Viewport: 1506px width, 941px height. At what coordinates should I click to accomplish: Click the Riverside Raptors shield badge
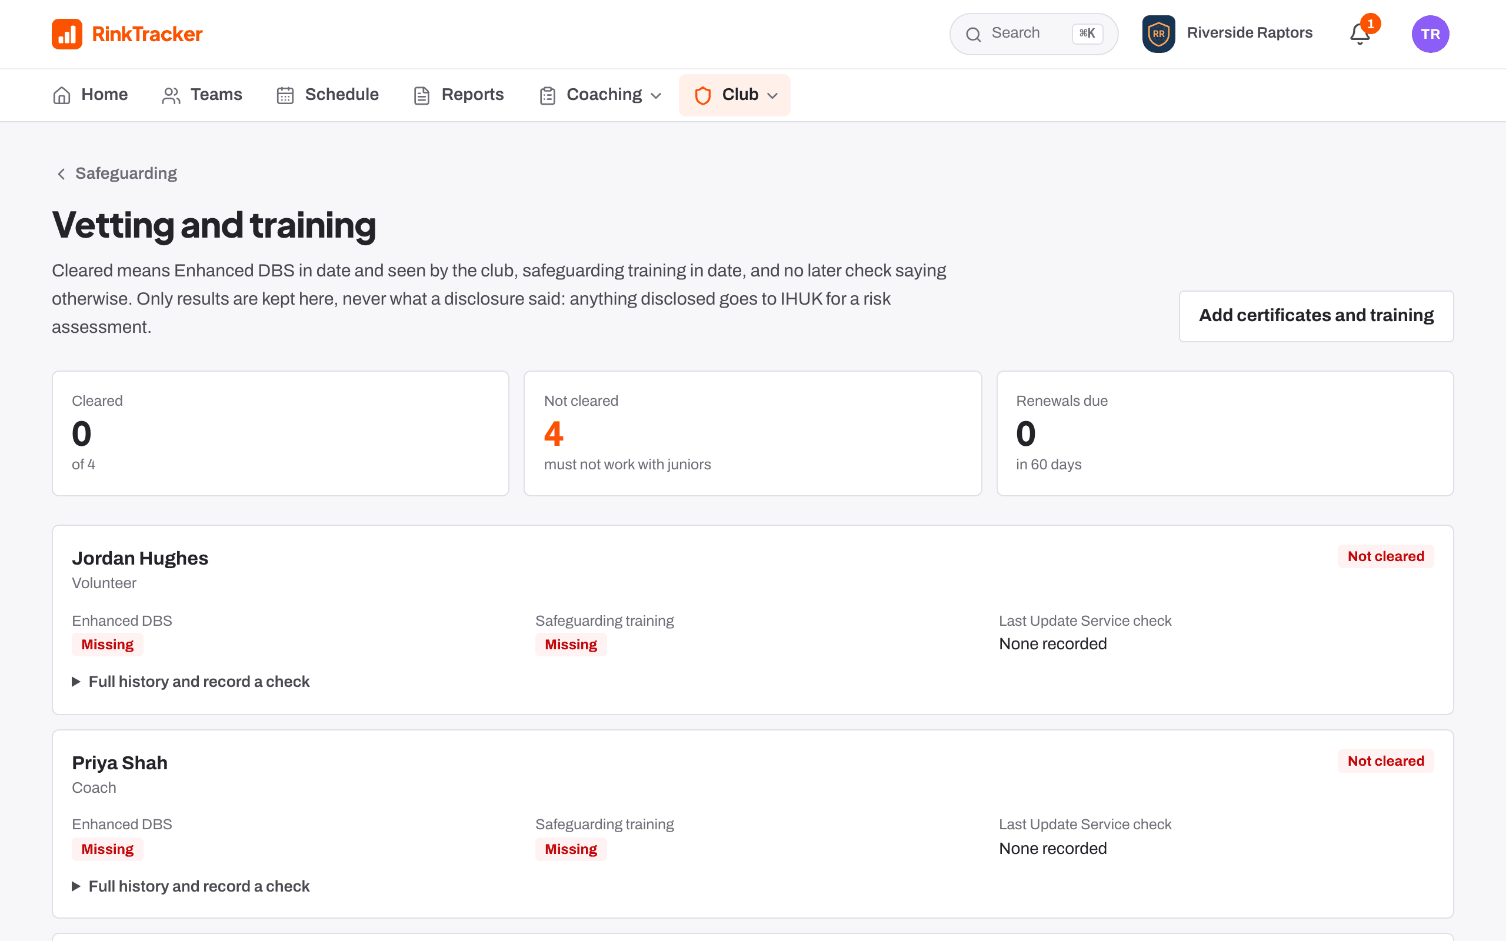(x=1159, y=34)
